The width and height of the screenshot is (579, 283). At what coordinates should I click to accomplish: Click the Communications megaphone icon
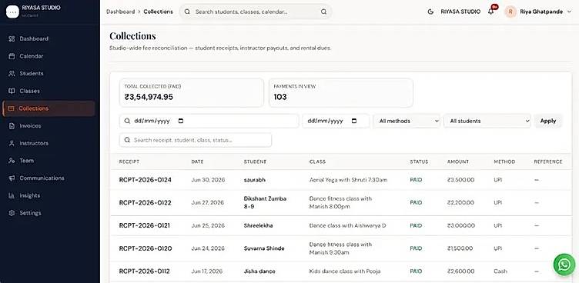pyautogui.click(x=12, y=178)
